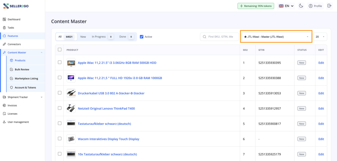Image resolution: width=337 pixels, height=161 pixels.
Task: Switch to the In Progress tab
Action: (103, 37)
